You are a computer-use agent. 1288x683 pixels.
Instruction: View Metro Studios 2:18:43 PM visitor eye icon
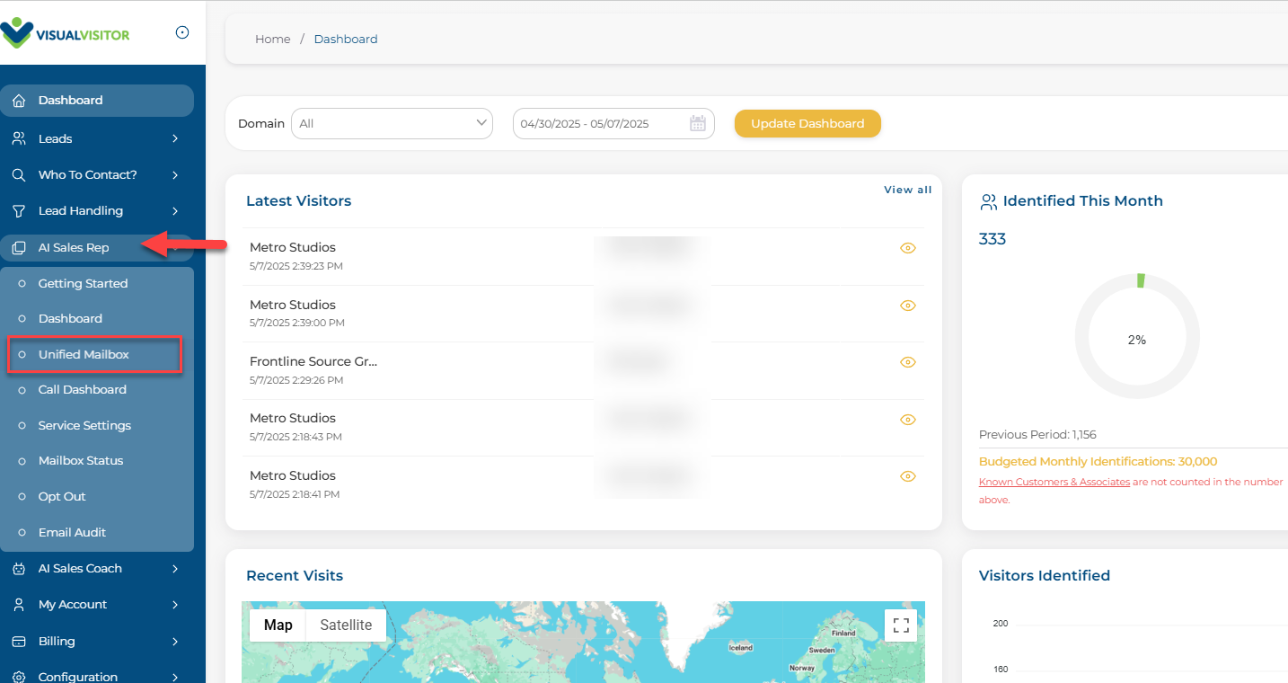pos(908,420)
